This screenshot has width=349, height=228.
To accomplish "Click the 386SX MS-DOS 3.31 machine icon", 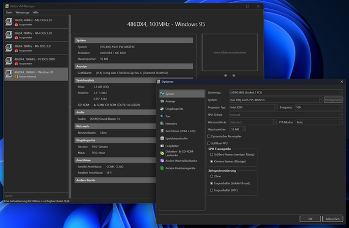I will pos(9,48).
